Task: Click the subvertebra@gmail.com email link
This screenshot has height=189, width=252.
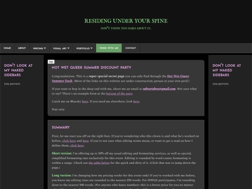Action: [x=159, y=89]
